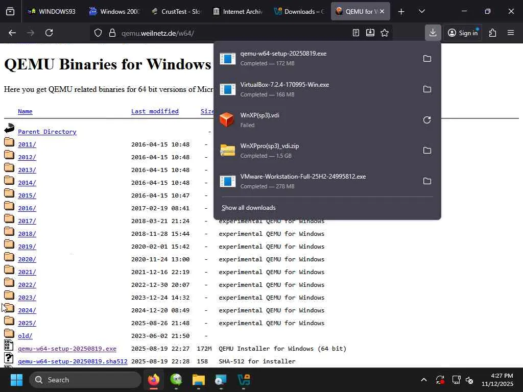Screen dimensions: 523x392
Task: Click the green disc taskbar application icon
Action: tap(176, 380)
